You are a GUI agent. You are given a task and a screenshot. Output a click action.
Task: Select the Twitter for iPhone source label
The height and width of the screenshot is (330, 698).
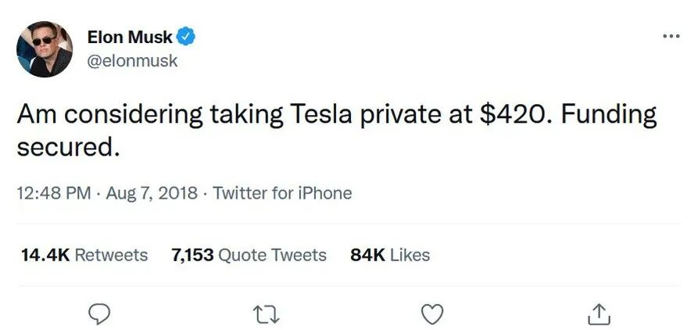282,193
